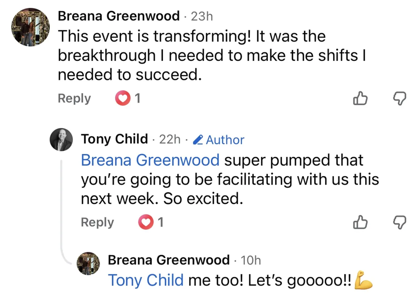View Breana's avatar on the nested reply
Screen dimensions: 409x294
(x=89, y=264)
